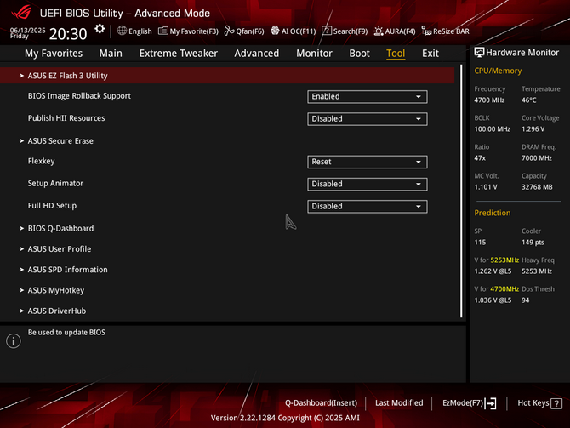Image resolution: width=570 pixels, height=428 pixels.
Task: Expand BIOS Q-Dashboard submenu
Action: coord(60,228)
